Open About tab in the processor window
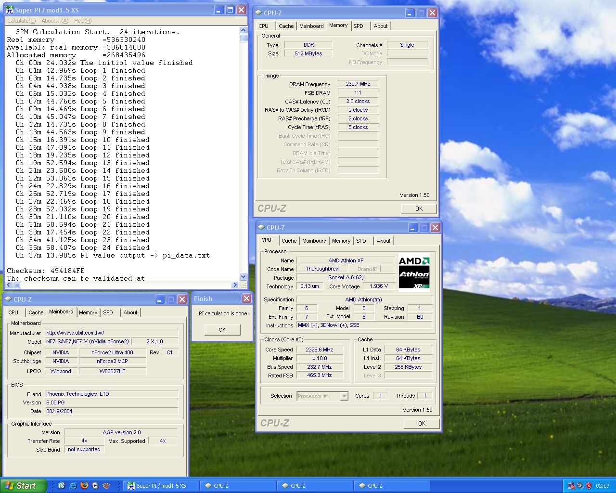 [384, 241]
